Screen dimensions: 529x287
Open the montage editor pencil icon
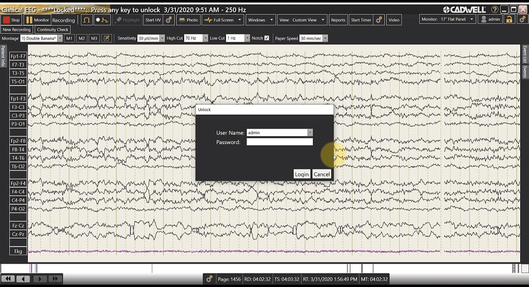pos(106,38)
